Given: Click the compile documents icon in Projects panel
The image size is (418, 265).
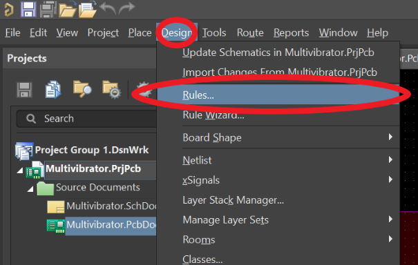Looking at the screenshot, I should [x=53, y=90].
